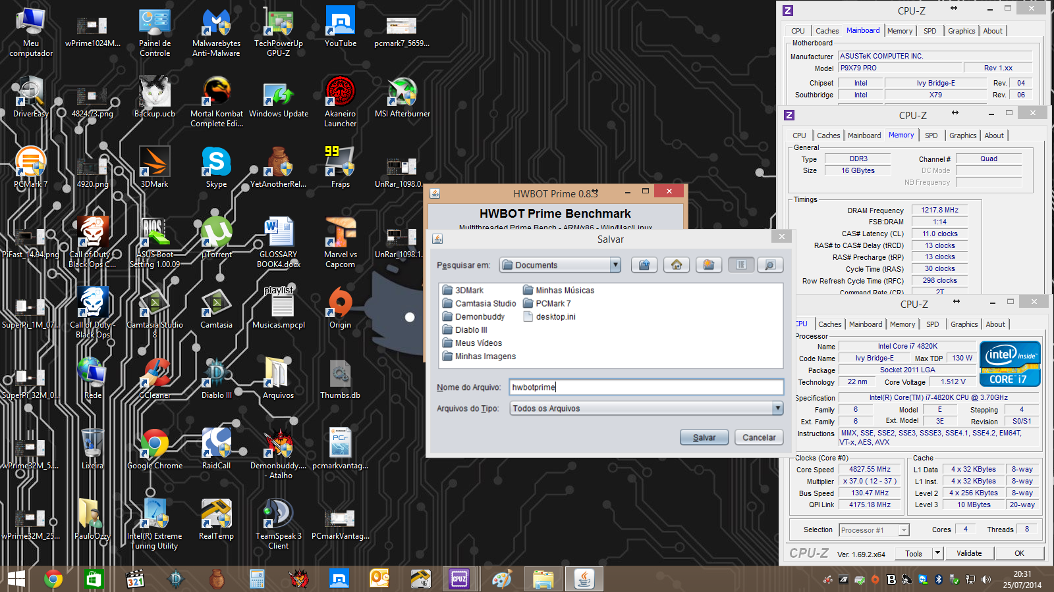Open the Processor #1 selection dropdown in CPU-Z
The width and height of the screenshot is (1054, 592).
tap(874, 530)
